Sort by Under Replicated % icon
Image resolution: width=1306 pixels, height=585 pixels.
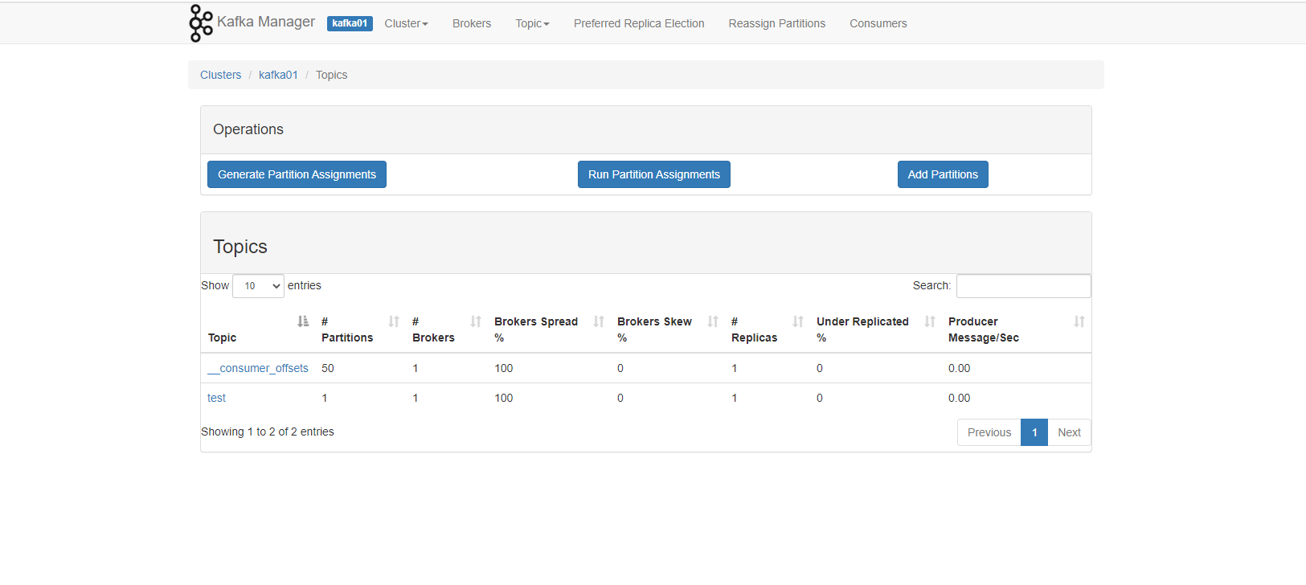click(930, 321)
